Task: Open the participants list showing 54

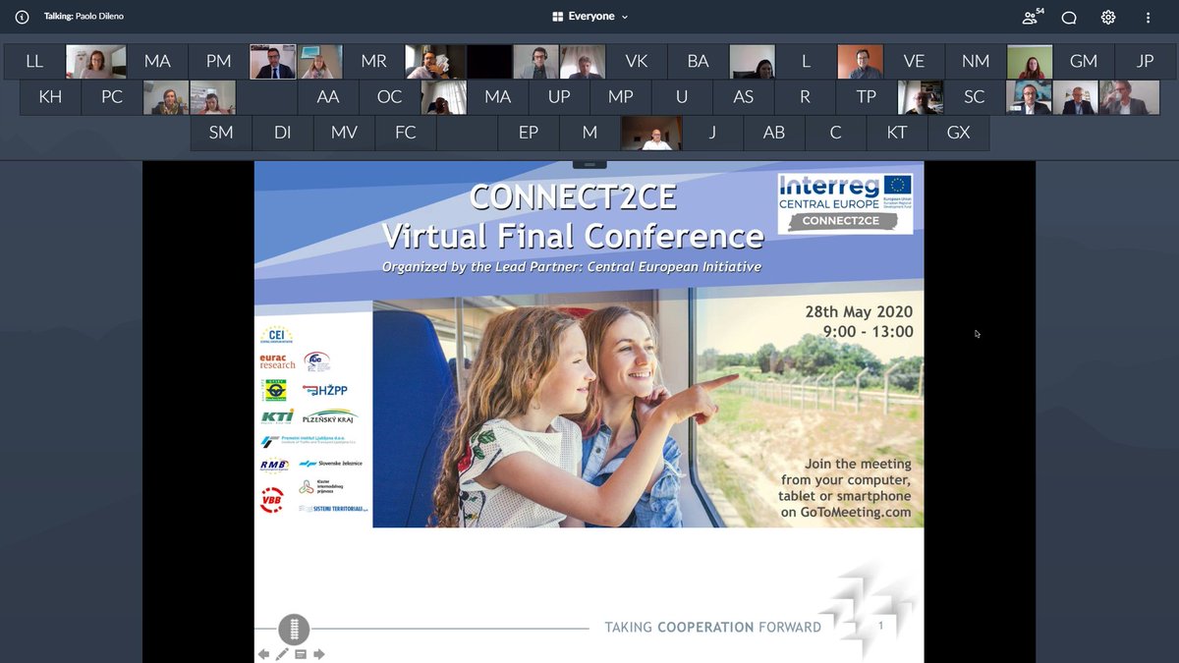Action: 1031,17
